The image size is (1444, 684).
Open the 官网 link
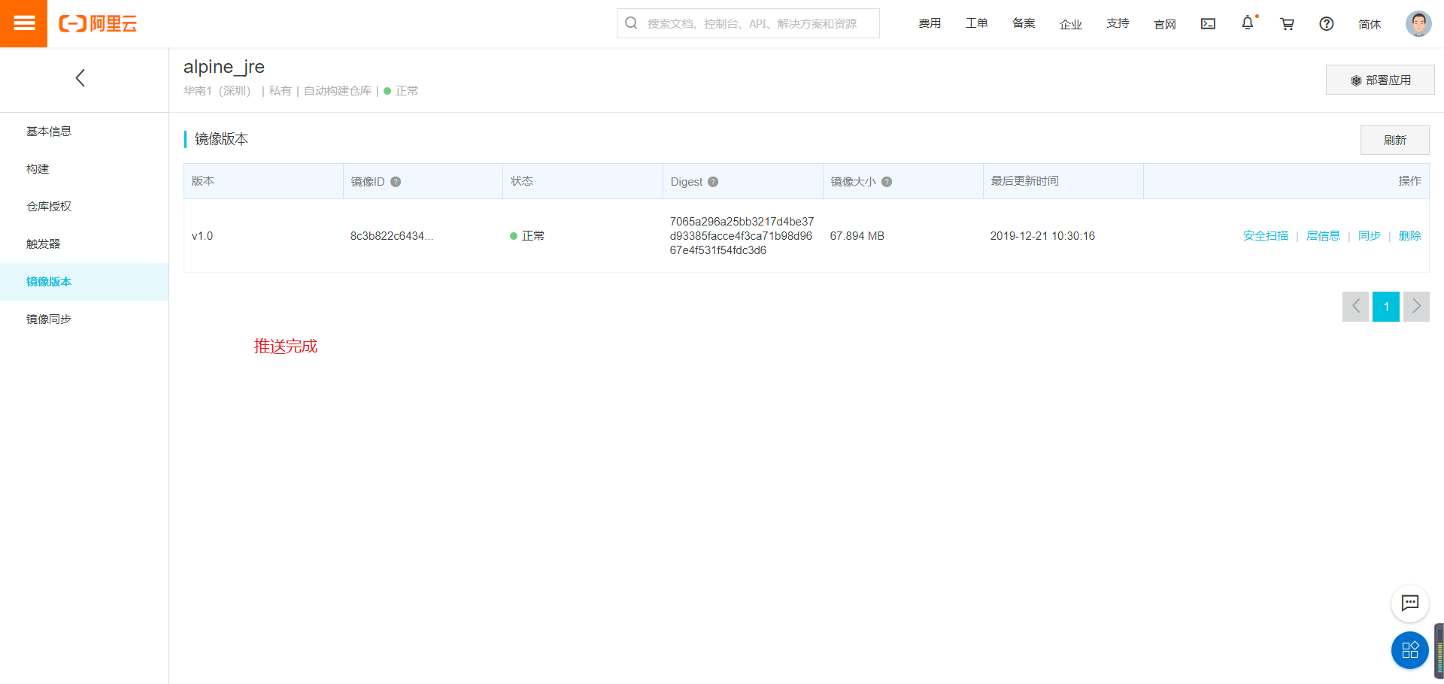pos(1165,24)
